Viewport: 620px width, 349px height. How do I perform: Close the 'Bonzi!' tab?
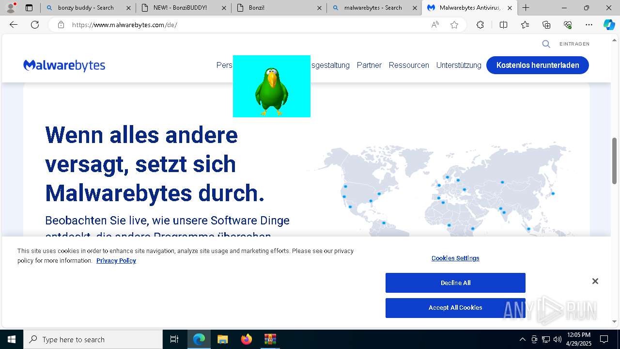[x=319, y=8]
